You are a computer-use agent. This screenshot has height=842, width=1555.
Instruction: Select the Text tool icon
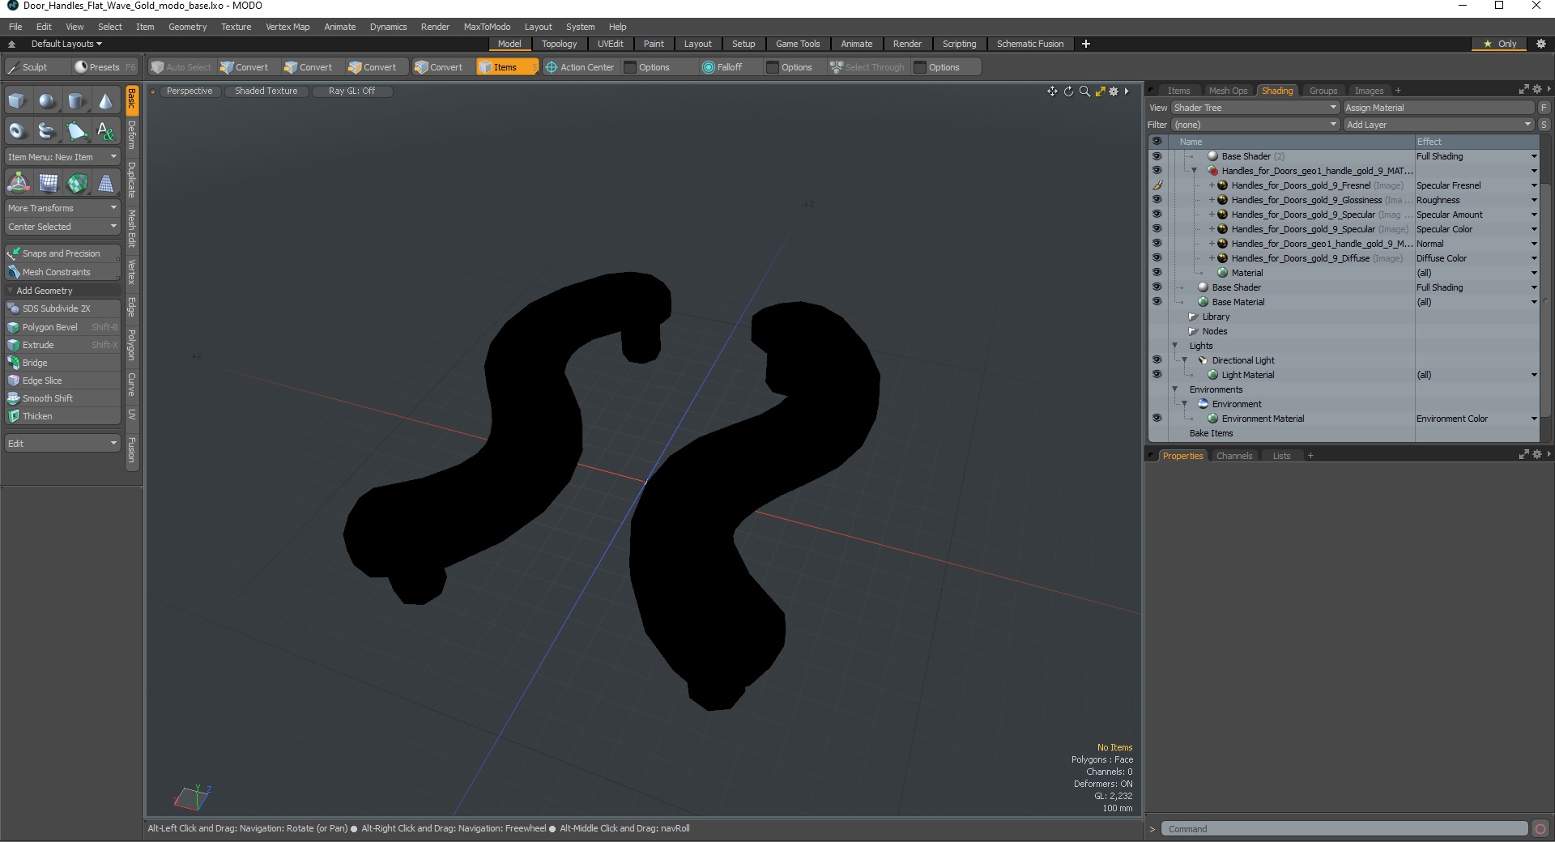click(x=105, y=130)
